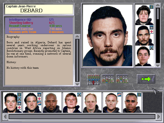
Task: Select the last bottom-row soldier with green X
Action: click(132, 102)
